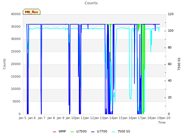Click the red WMP legend swatch
Viewport: 183px width, 137px height.
pyautogui.click(x=54, y=132)
